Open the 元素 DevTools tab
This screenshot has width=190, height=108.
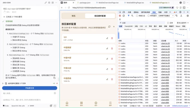pos(129,12)
